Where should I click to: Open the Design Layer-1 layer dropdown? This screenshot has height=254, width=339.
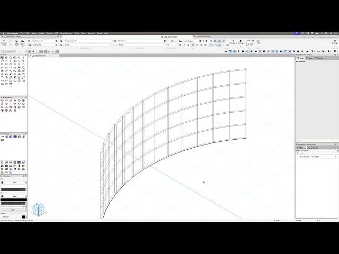point(88,41)
